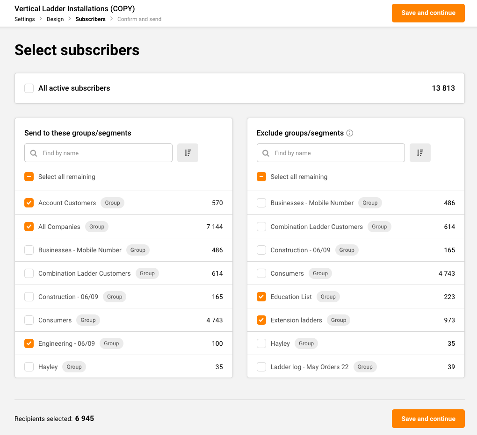Check Consumers in the send list
The height and width of the screenshot is (435, 477).
(x=29, y=320)
